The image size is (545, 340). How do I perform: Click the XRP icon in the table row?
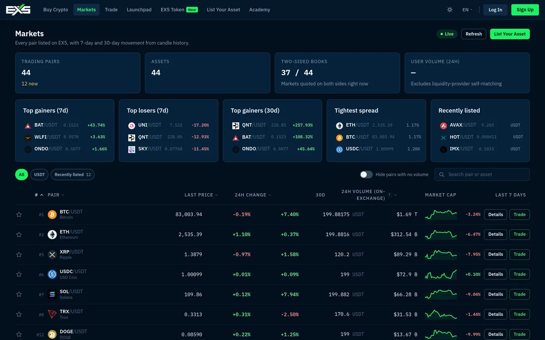coord(52,255)
